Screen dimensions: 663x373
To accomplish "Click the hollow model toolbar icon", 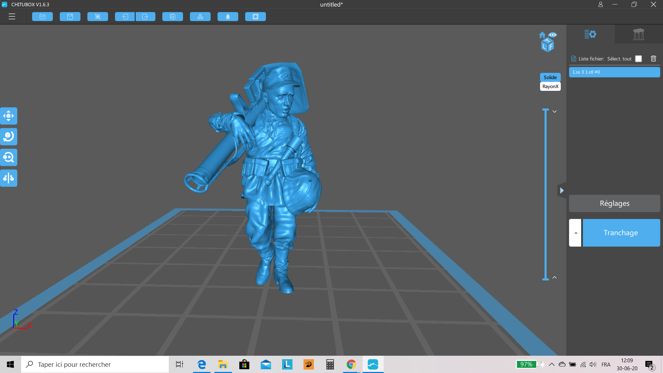I will point(228,17).
